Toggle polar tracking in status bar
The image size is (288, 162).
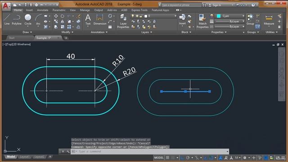point(188,157)
